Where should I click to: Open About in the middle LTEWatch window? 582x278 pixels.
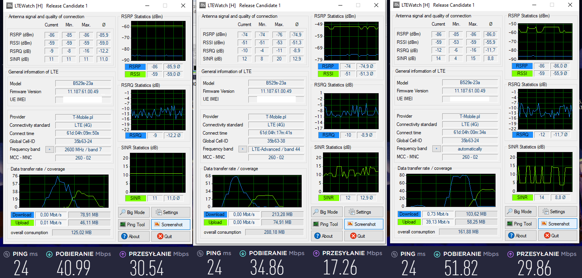coord(327,236)
